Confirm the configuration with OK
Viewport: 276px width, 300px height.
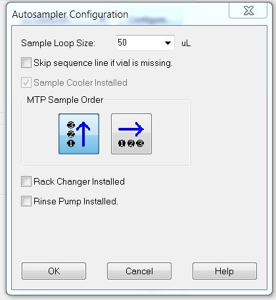pos(54,271)
